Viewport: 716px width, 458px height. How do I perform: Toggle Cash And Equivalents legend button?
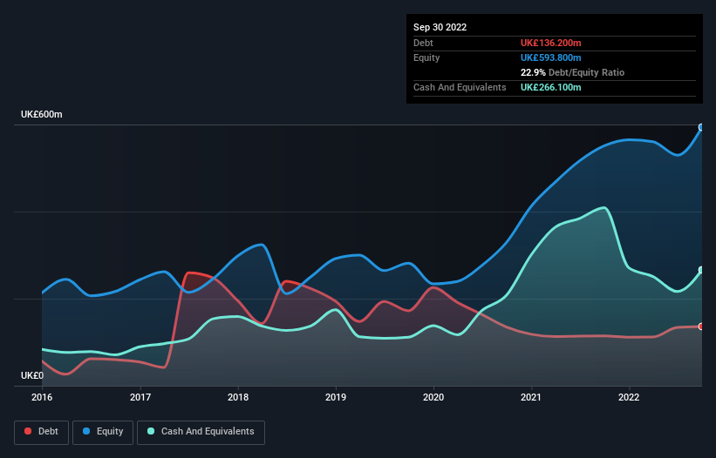coord(201,432)
